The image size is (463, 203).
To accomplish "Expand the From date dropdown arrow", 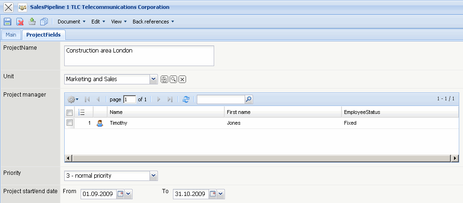I will click(128, 194).
